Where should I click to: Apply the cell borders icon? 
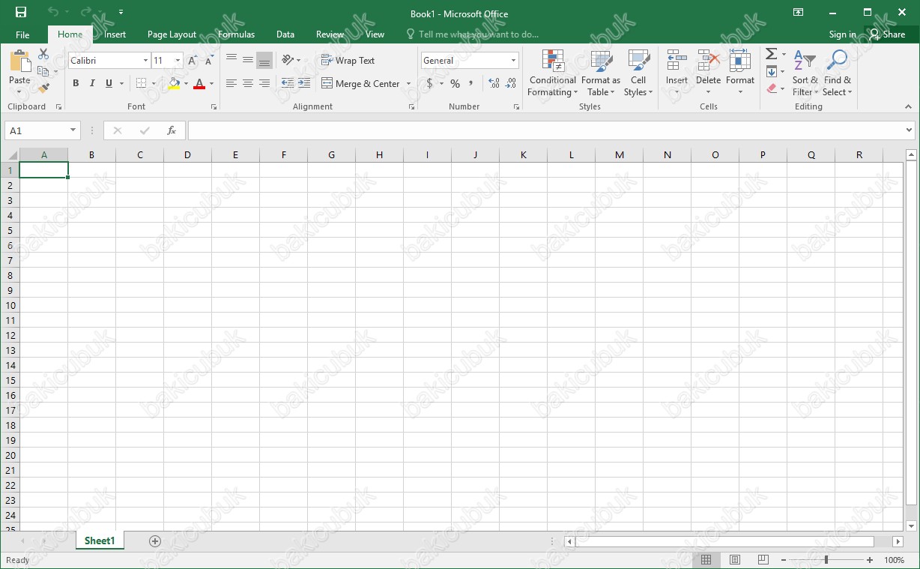click(142, 83)
